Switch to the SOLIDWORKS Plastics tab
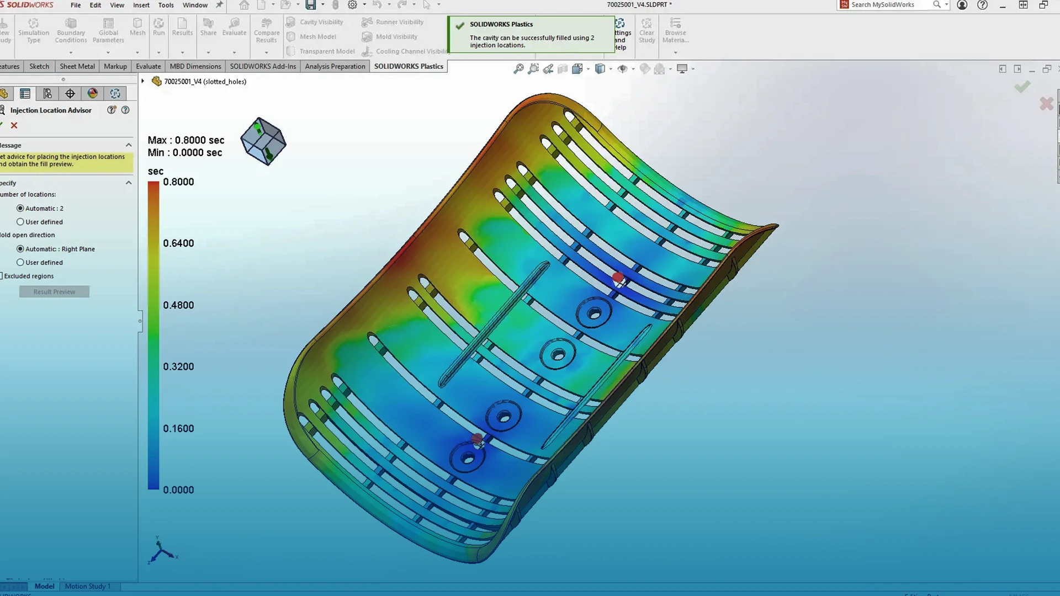 click(409, 66)
